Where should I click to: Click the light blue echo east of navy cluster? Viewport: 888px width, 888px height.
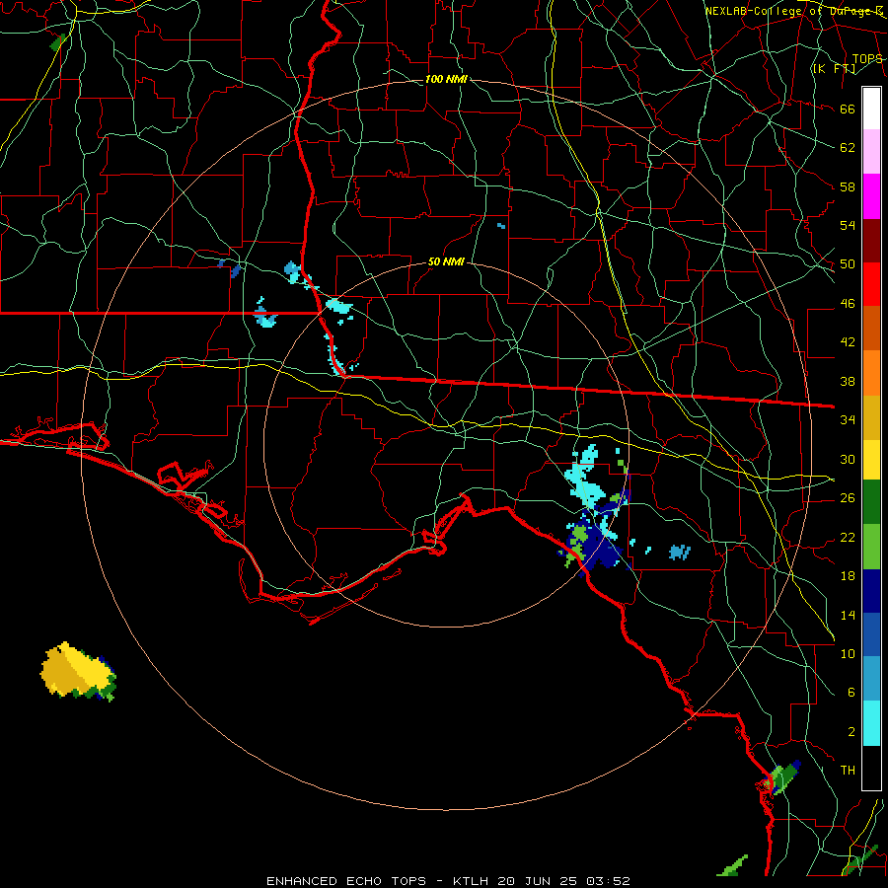coord(680,553)
